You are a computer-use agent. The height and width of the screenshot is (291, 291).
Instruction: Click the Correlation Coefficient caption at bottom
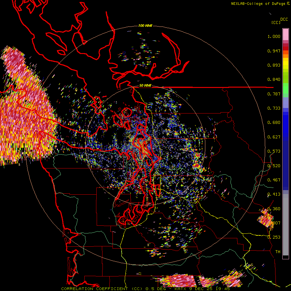coord(145,289)
